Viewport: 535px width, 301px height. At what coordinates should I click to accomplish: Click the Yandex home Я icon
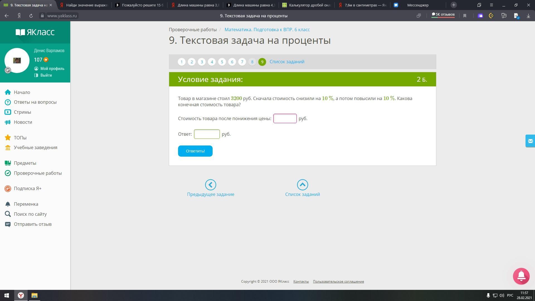[x=19, y=16]
